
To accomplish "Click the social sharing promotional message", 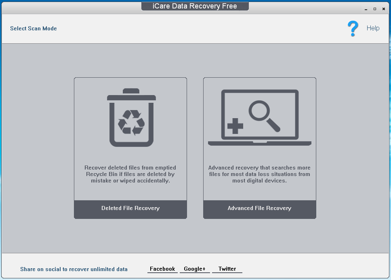I will pyautogui.click(x=74, y=269).
